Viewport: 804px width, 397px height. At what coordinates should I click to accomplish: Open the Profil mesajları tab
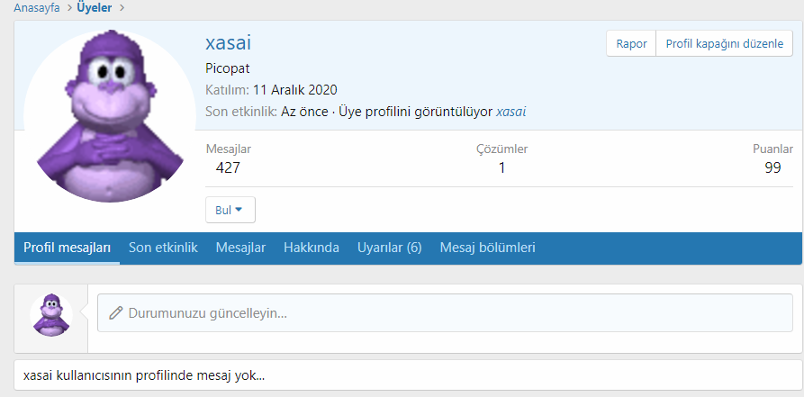pos(67,248)
